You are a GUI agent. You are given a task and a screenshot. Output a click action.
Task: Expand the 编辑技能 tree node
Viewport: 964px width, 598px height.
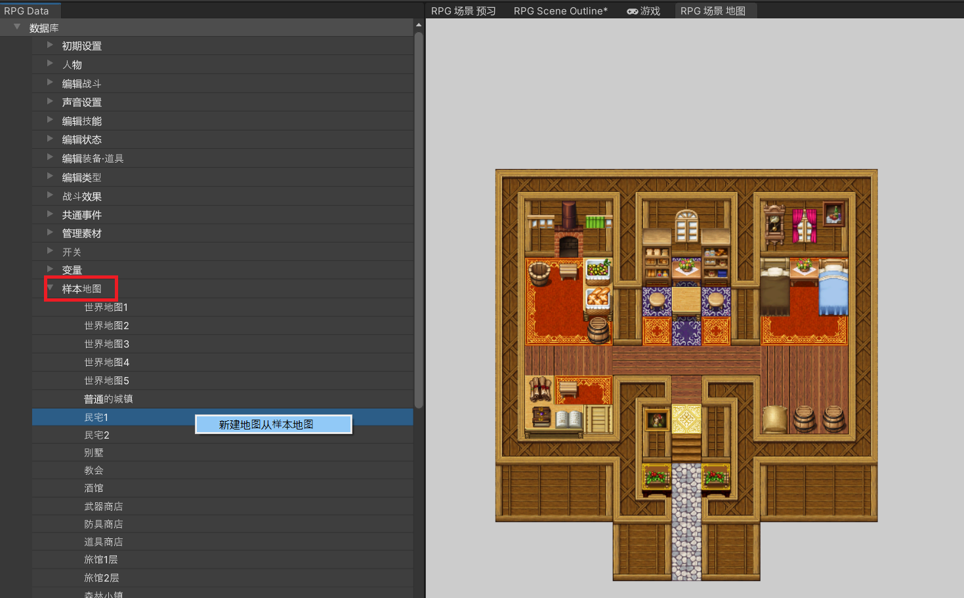click(50, 120)
